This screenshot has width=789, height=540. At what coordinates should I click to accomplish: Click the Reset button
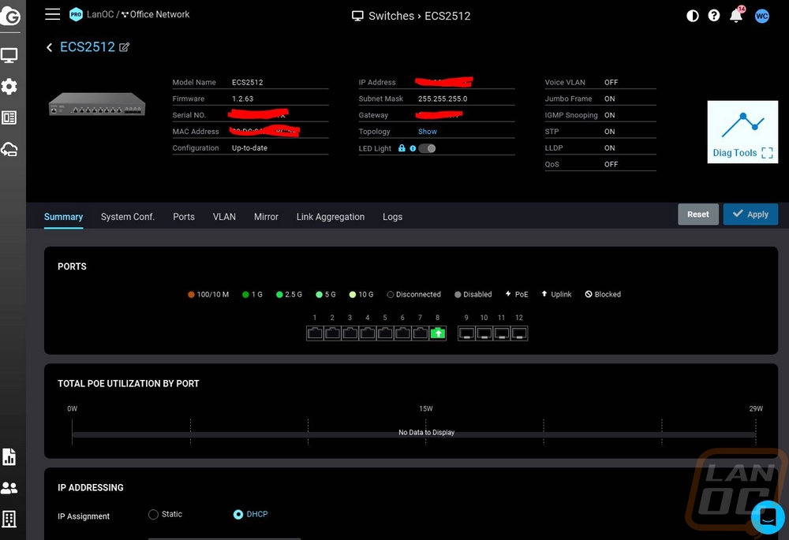pos(698,214)
